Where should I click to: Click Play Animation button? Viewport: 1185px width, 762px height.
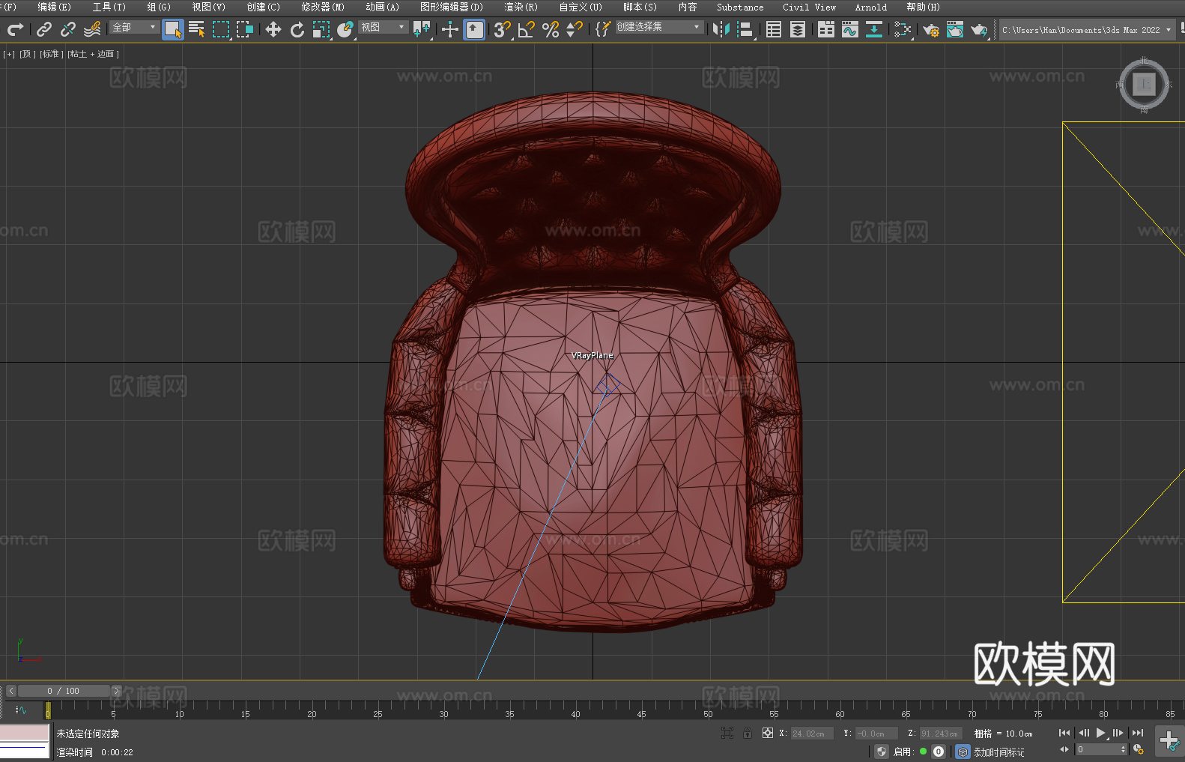coord(1100,733)
